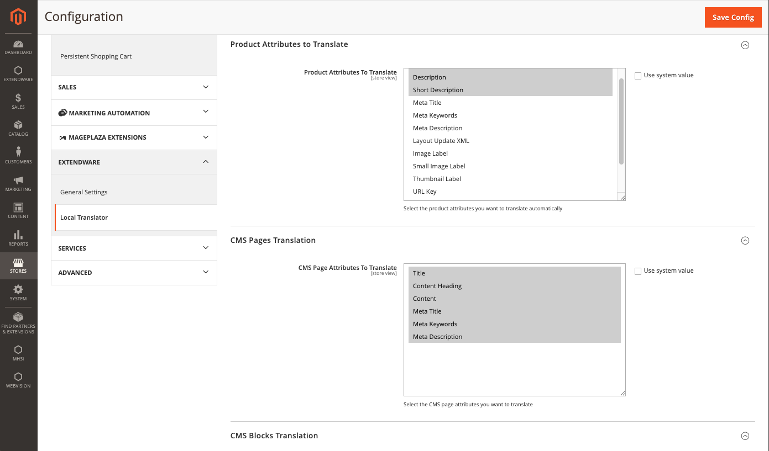Screen dimensions: 769x451
Task: Select Meta Title in product attributes list
Action: (x=427, y=103)
